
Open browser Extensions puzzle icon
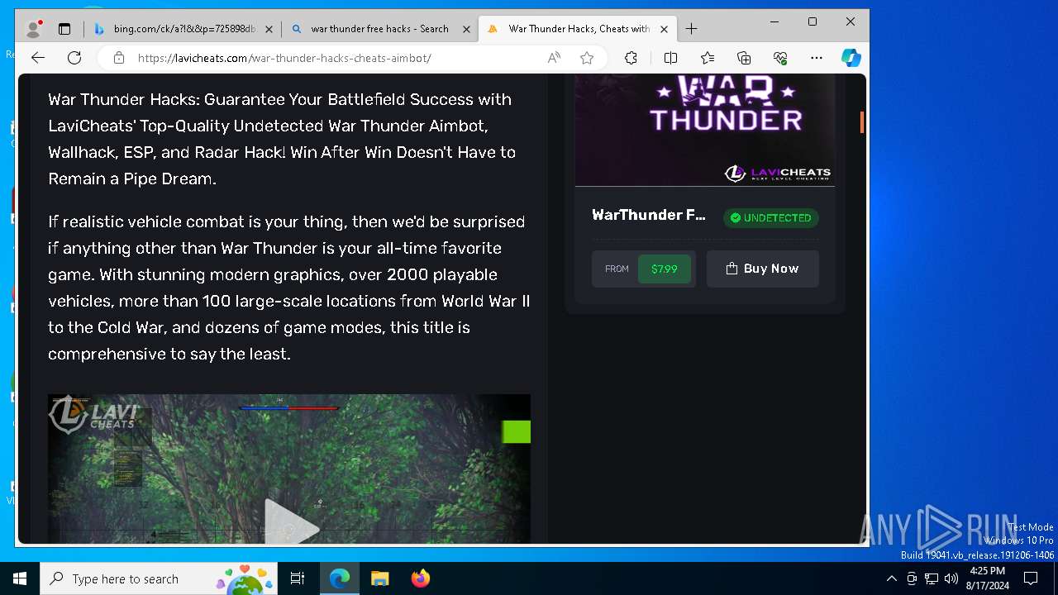[631, 58]
